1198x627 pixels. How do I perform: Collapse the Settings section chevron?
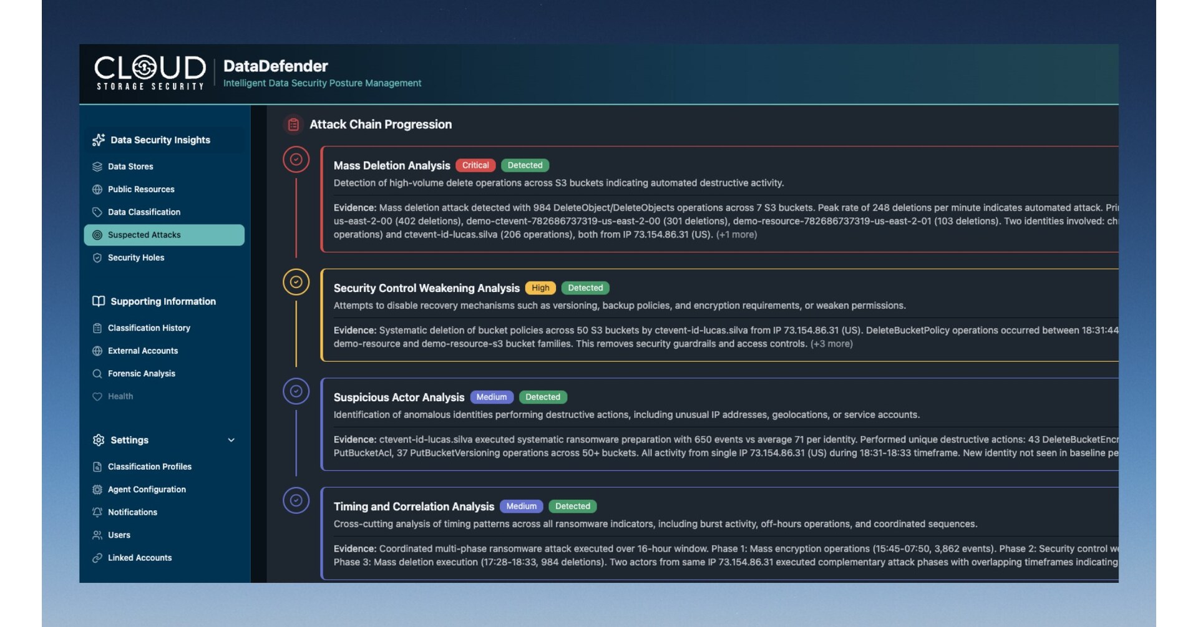(231, 440)
